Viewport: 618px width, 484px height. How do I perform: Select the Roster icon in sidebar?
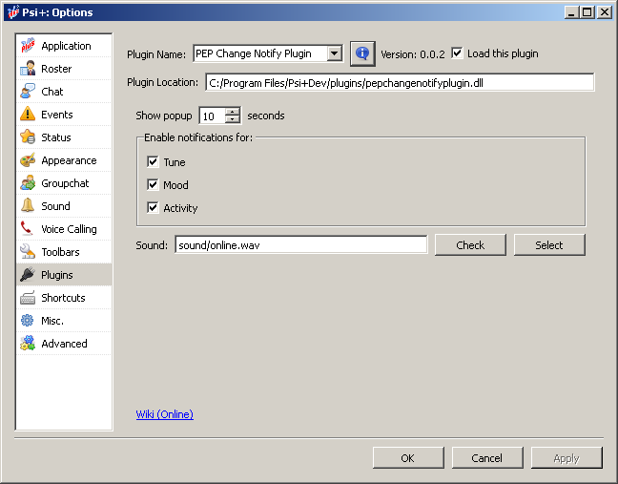28,69
